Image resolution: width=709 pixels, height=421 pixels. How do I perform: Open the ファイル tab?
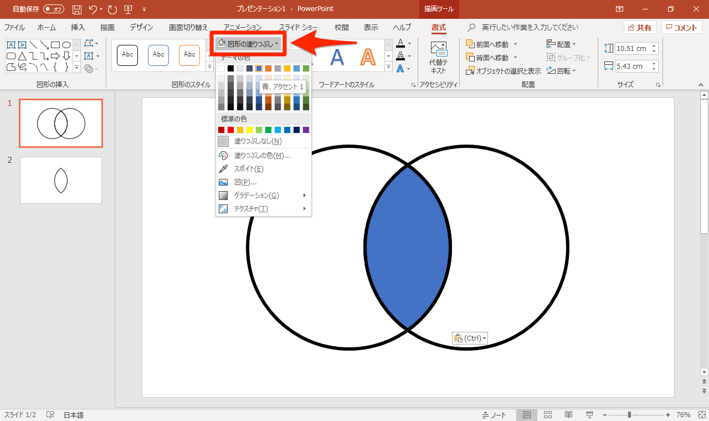pyautogui.click(x=14, y=27)
